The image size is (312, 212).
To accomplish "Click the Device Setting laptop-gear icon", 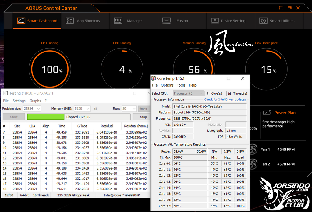I will 215,21.
